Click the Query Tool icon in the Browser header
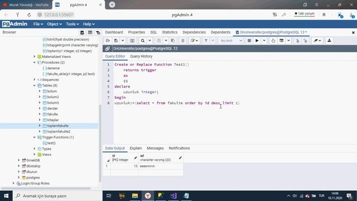Image resolution: width=357 pixels, height=201 pixels. point(82,32)
